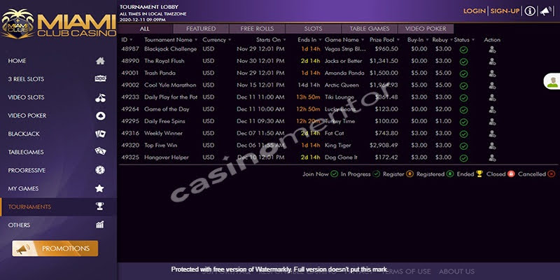Open the Currency column filter arrow
This screenshot has width=560, height=280.
pos(230,40)
